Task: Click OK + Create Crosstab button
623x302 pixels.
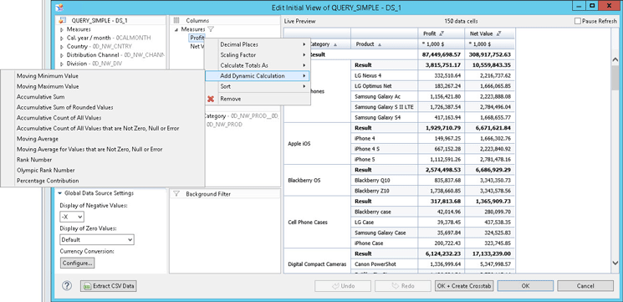Action: click(x=464, y=286)
